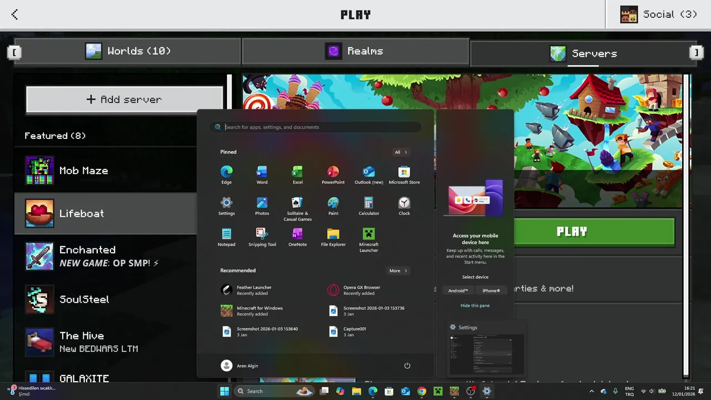This screenshot has width=711, height=400.
Task: Switch to the Realms tab
Action: pos(355,51)
